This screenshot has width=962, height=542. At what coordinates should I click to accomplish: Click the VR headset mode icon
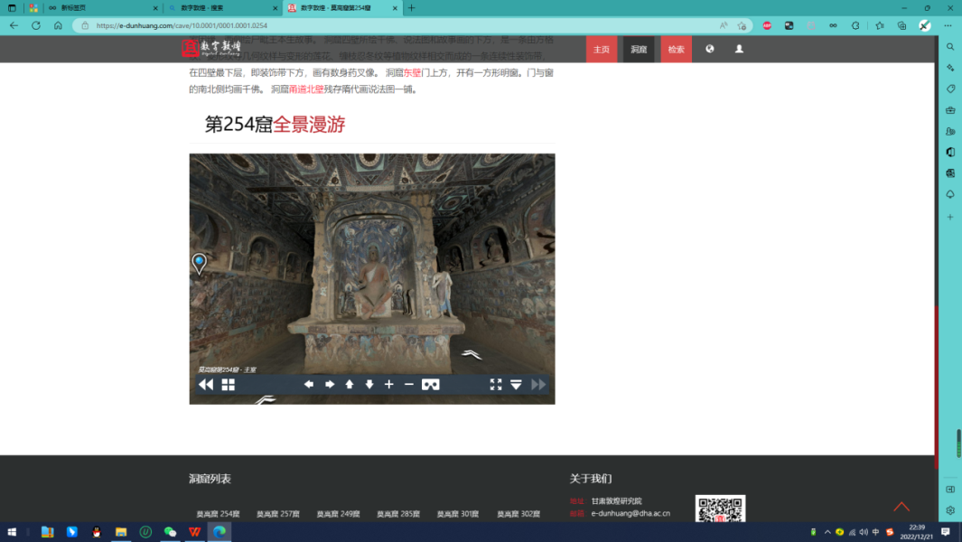click(x=431, y=385)
